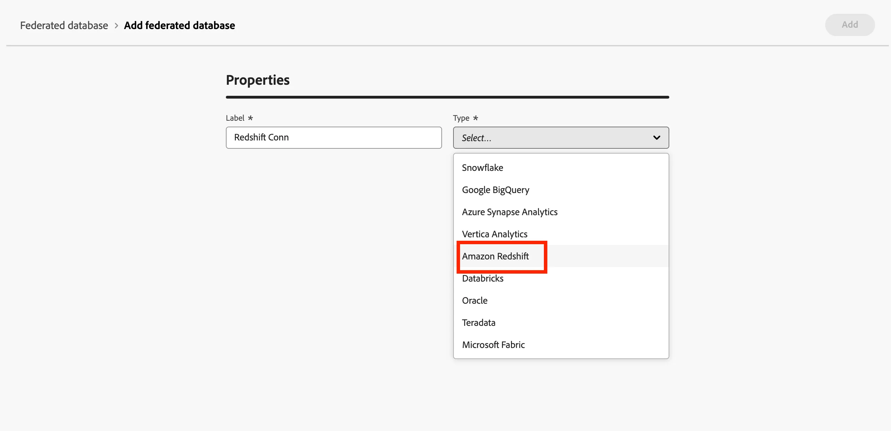The width and height of the screenshot is (891, 431).
Task: Pick Azure Synapse Analytics option
Action: 561,212
